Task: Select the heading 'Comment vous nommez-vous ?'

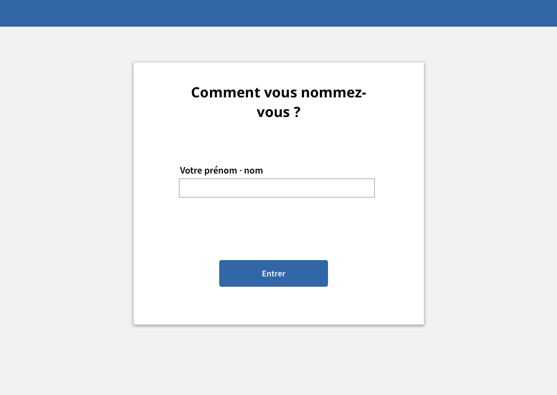Action: [278, 102]
